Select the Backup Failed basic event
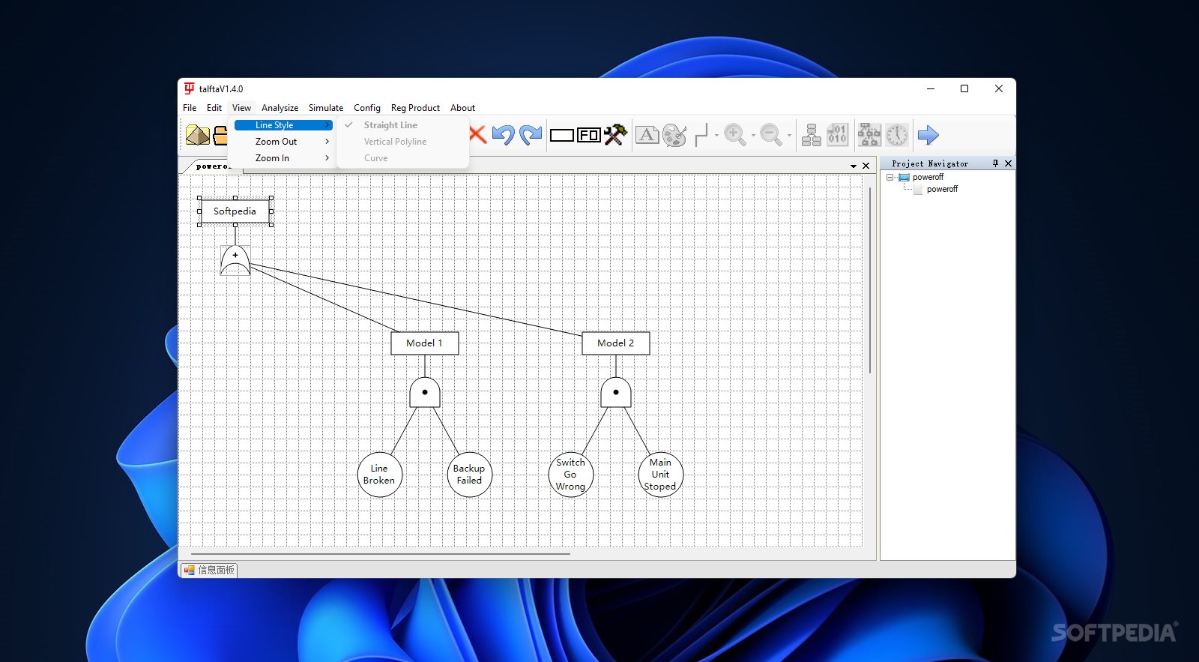This screenshot has height=662, width=1199. 469,475
